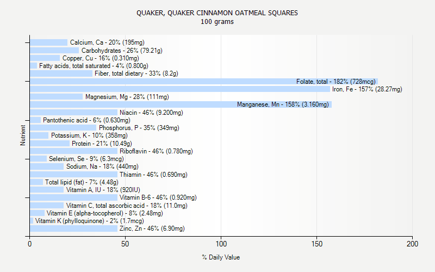Screen dimensions: 435x272
Task: Click the Calcium bar in the chart
Action: (49, 42)
